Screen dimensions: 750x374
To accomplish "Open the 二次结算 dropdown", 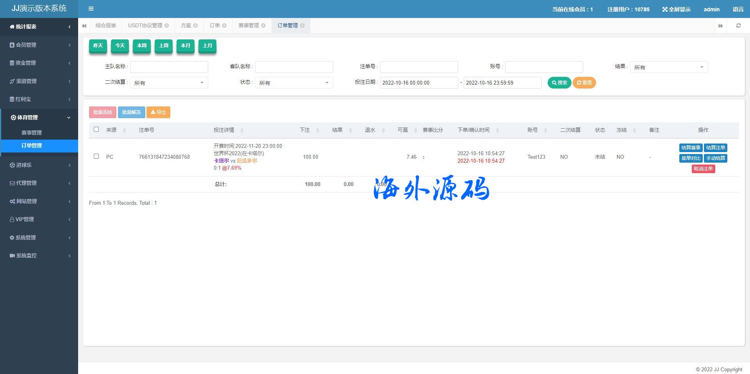I will tap(169, 83).
